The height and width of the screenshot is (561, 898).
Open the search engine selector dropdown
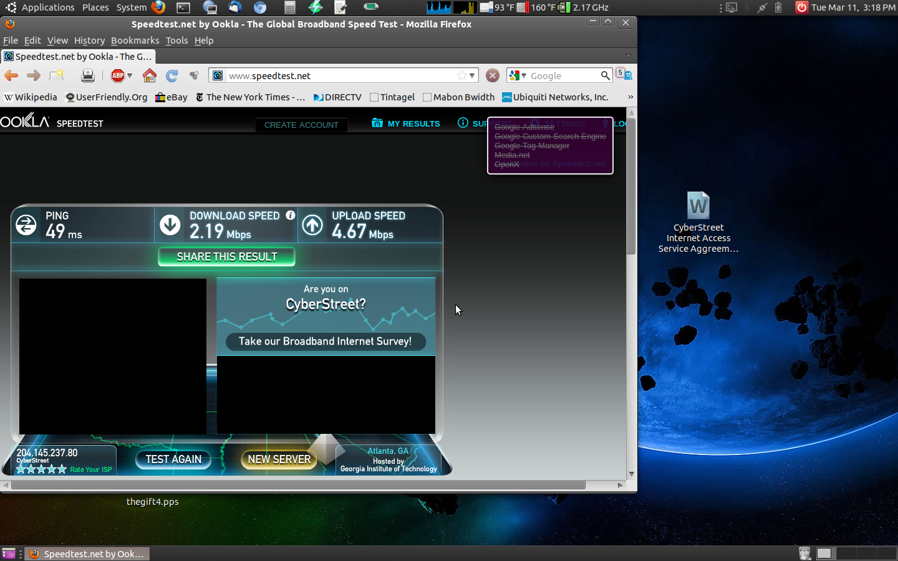(518, 75)
